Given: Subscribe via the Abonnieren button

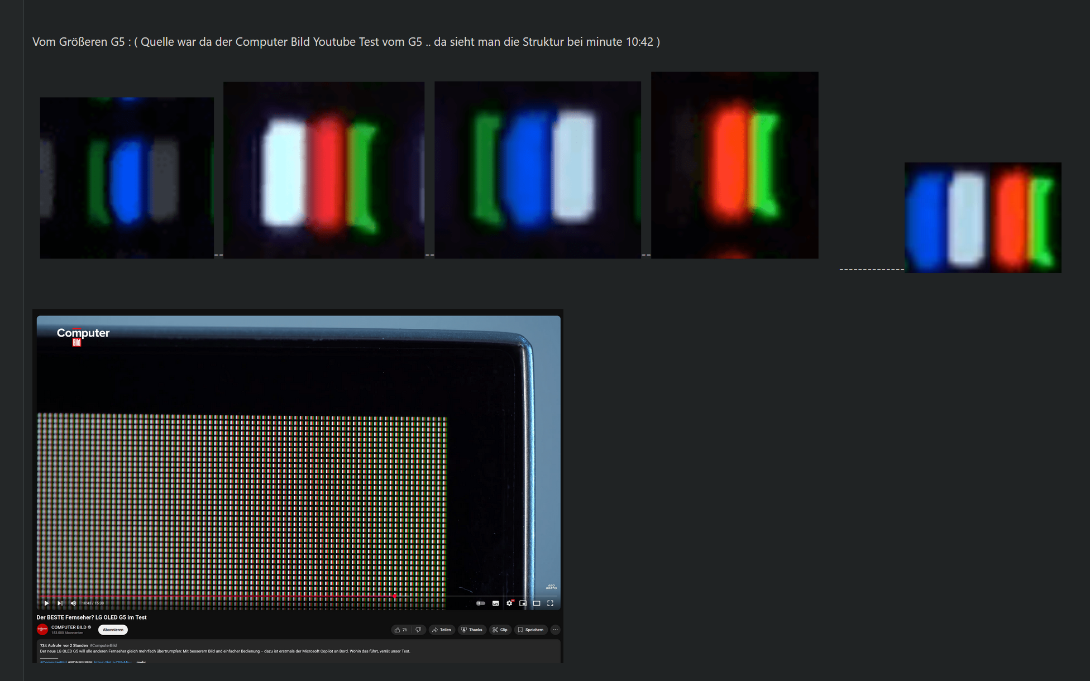Looking at the screenshot, I should [x=113, y=630].
